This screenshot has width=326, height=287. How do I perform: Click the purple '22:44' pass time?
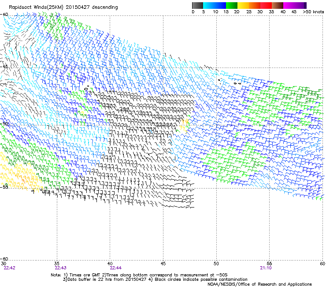pyautogui.click(x=115, y=268)
